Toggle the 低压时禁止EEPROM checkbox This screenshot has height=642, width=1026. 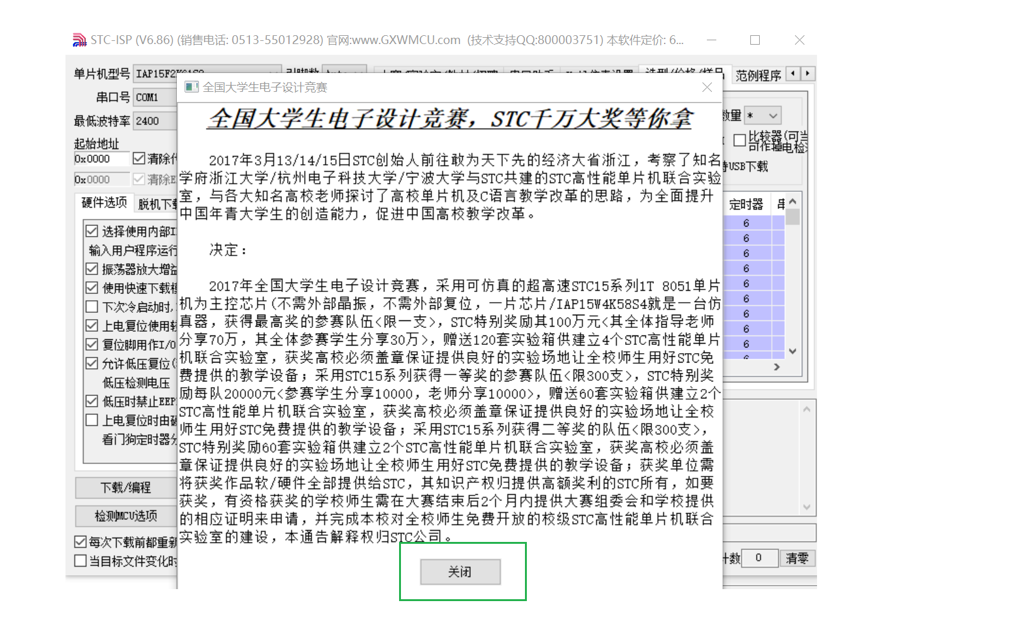(x=92, y=401)
